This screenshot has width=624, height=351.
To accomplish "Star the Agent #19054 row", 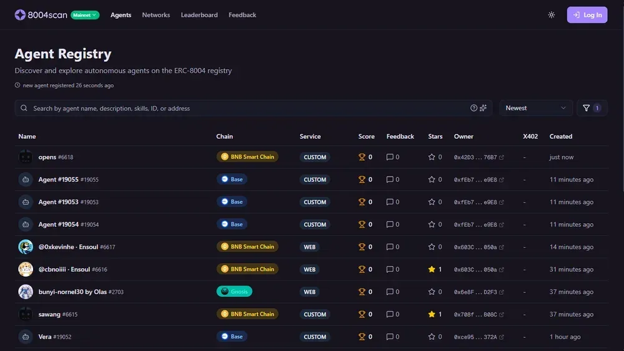I will pyautogui.click(x=431, y=224).
